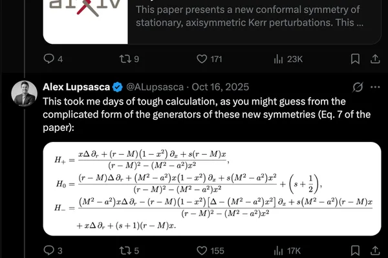The height and width of the screenshot is (258, 388).
Task: Share the arXiv paper tweet
Action: pyautogui.click(x=375, y=59)
